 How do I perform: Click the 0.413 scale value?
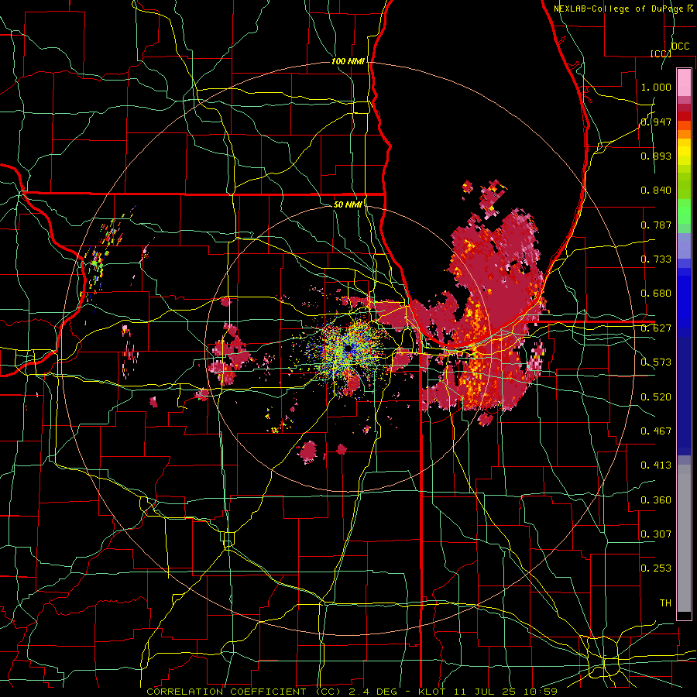[656, 465]
